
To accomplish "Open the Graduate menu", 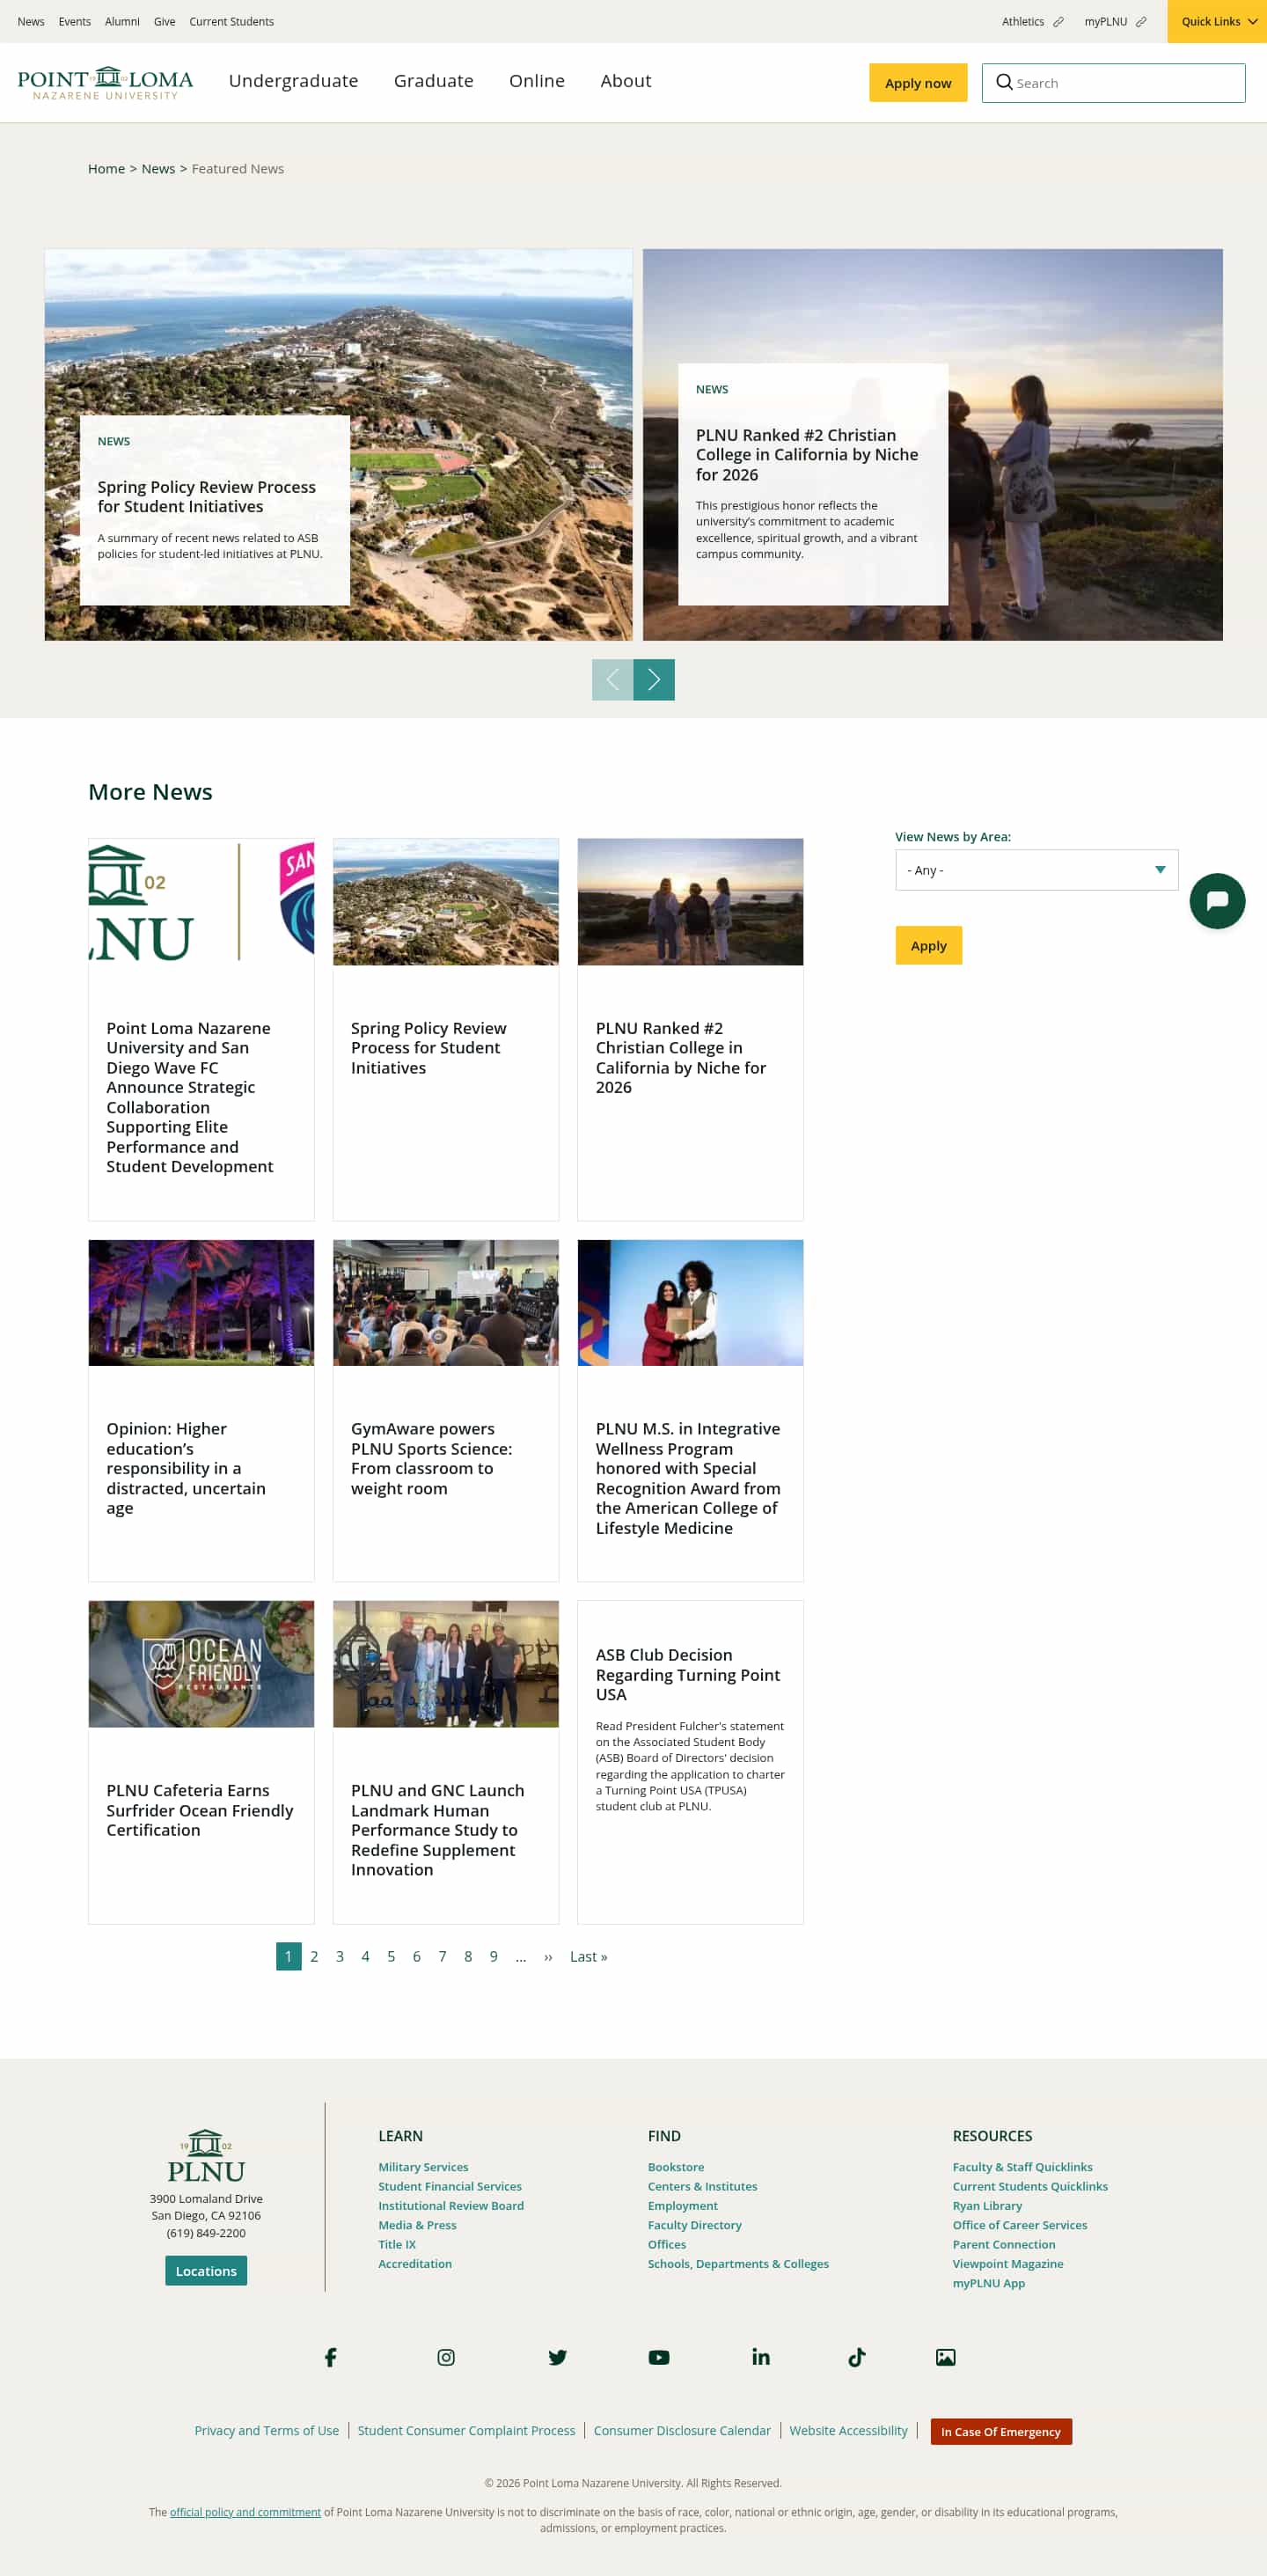I will point(433,81).
